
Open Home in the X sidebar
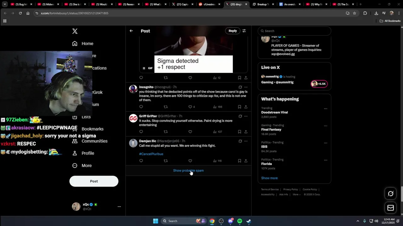pos(83,44)
